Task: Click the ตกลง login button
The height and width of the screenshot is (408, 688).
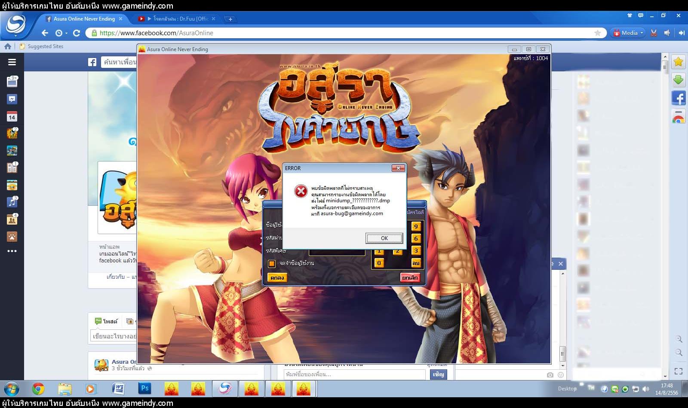Action: [x=277, y=277]
